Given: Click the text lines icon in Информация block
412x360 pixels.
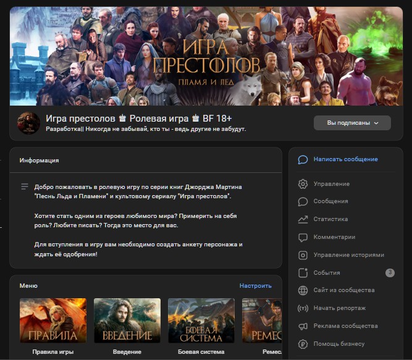Looking at the screenshot, I should click(25, 186).
